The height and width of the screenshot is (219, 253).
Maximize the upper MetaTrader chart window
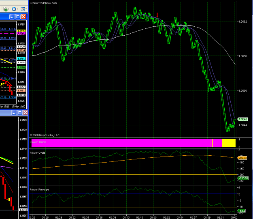click(x=18, y=17)
